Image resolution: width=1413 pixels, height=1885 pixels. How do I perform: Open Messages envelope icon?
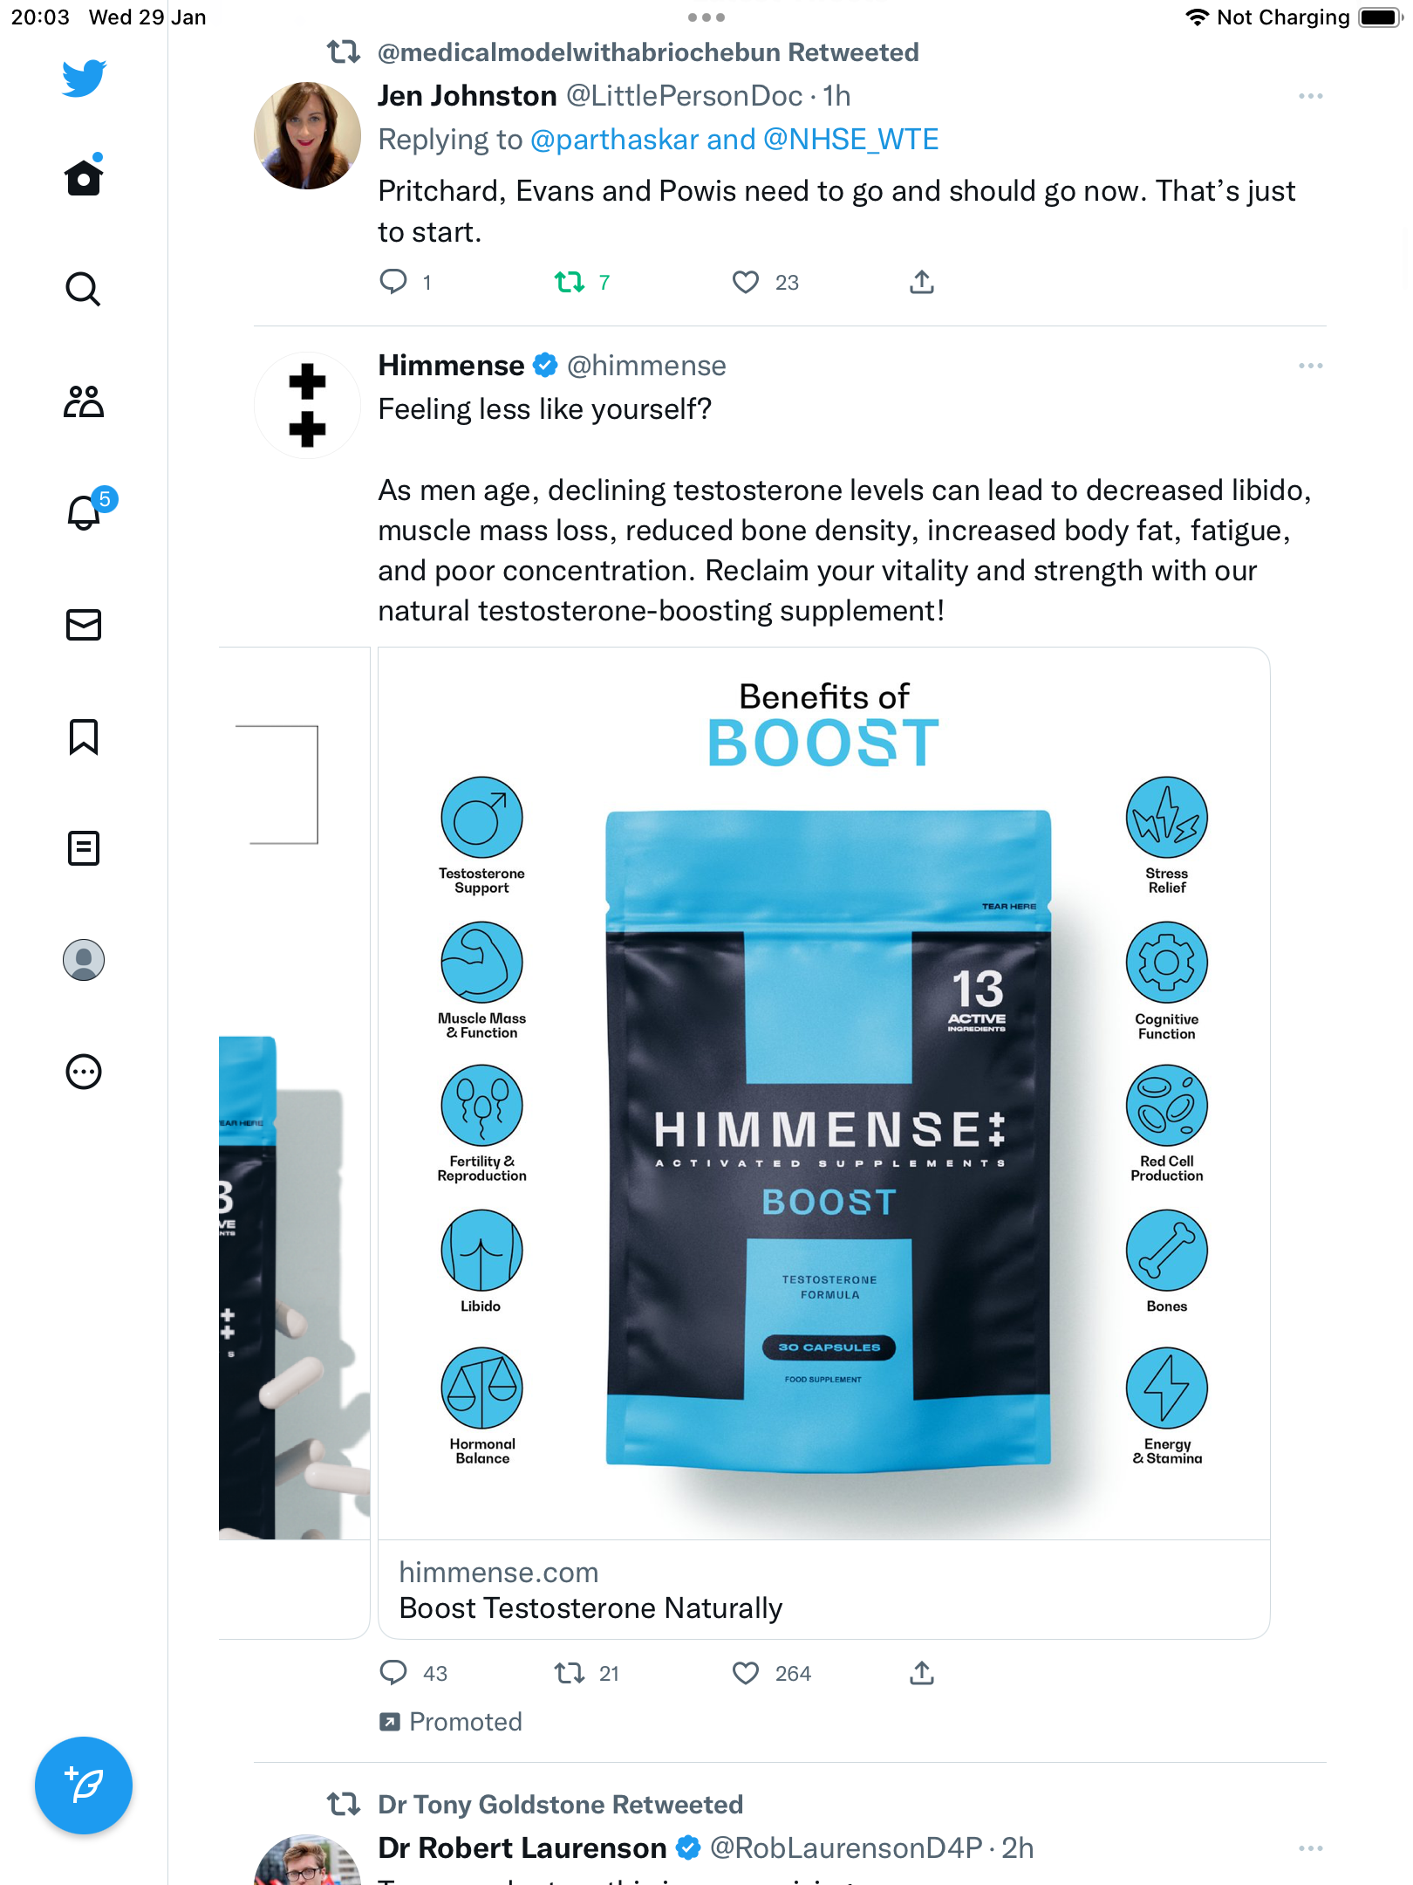84,625
